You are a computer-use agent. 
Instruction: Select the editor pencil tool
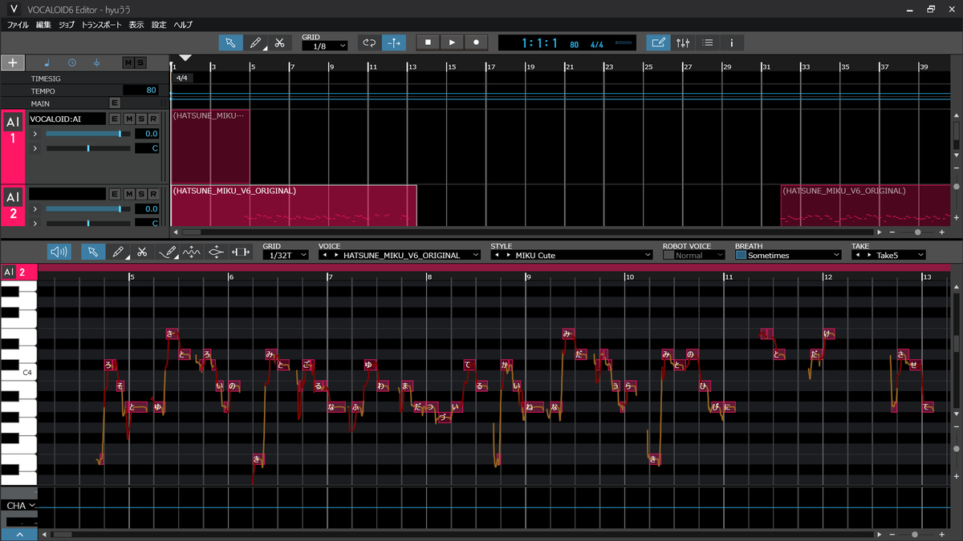pos(117,252)
